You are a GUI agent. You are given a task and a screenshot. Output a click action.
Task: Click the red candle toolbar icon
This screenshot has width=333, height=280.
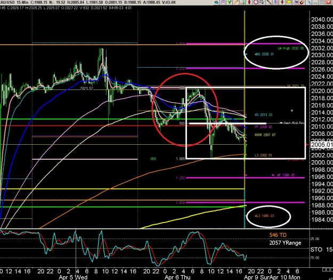pyautogui.click(x=249, y=2)
